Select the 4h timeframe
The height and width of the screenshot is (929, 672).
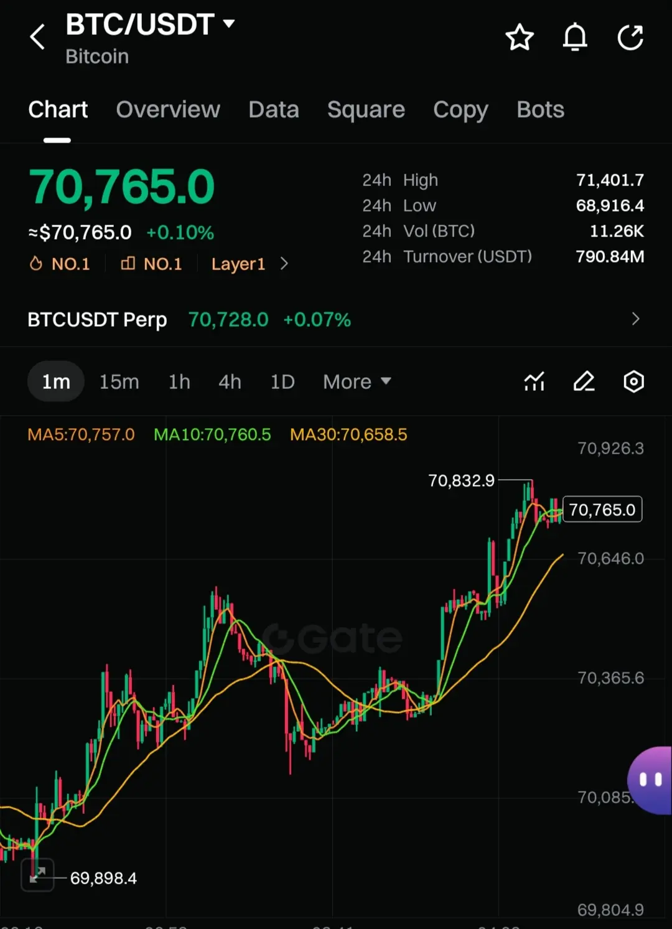coord(230,381)
